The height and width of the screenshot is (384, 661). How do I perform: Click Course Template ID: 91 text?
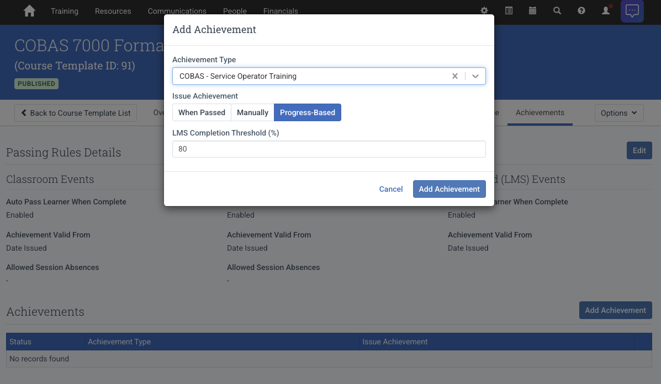(75, 66)
